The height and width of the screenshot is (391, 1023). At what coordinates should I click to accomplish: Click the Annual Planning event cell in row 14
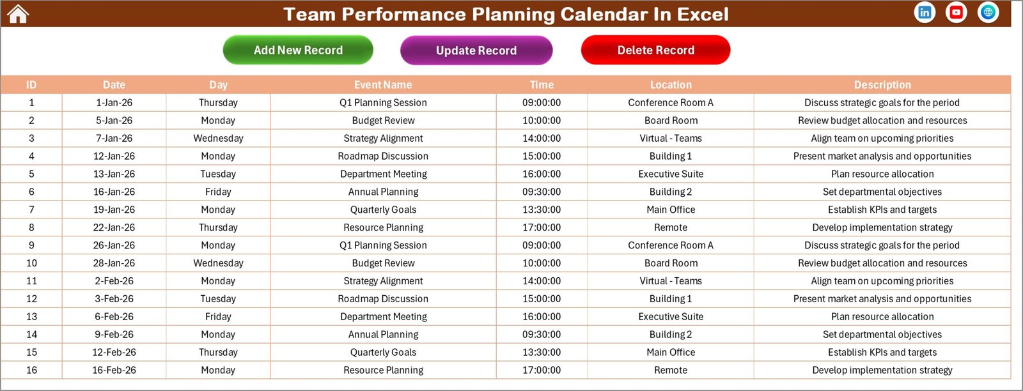coord(382,334)
